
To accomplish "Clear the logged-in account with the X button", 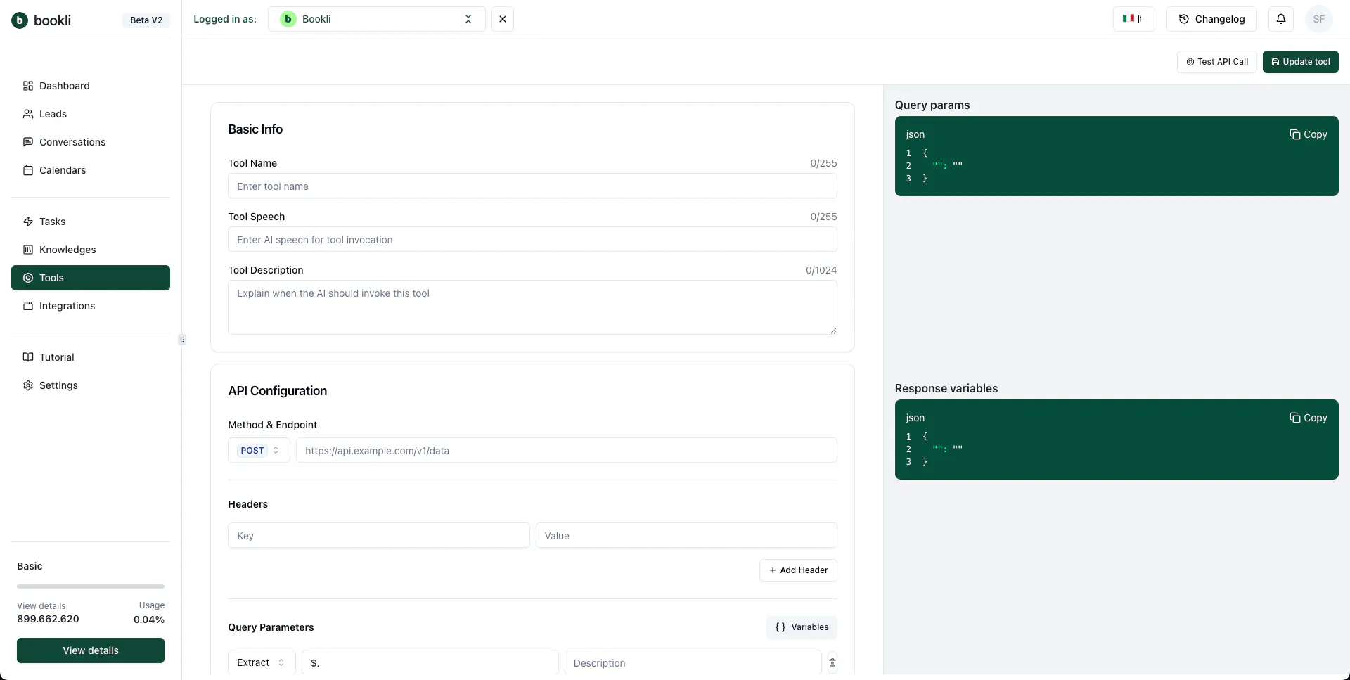I will [503, 19].
